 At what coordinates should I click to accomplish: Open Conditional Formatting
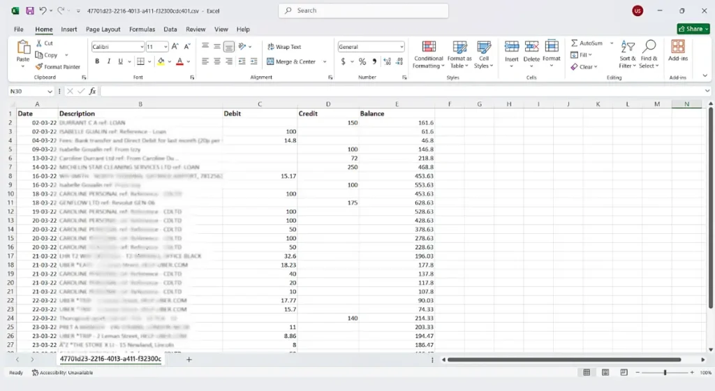pyautogui.click(x=428, y=54)
